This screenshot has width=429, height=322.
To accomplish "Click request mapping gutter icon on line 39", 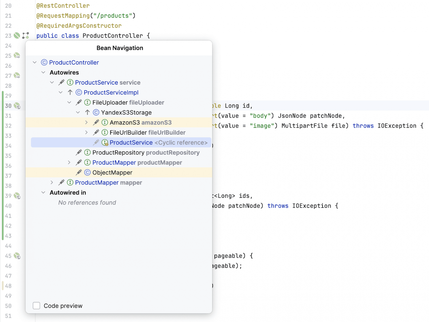I will coord(17,196).
